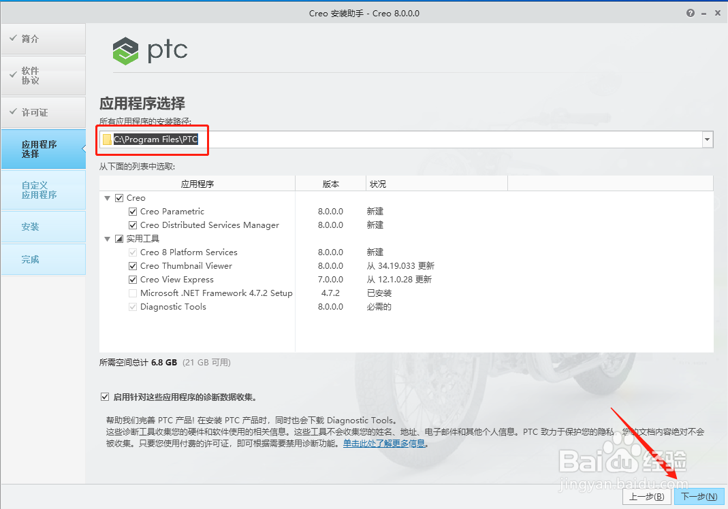The width and height of the screenshot is (728, 509).
Task: Open the 完成 step
Action: tap(43, 259)
